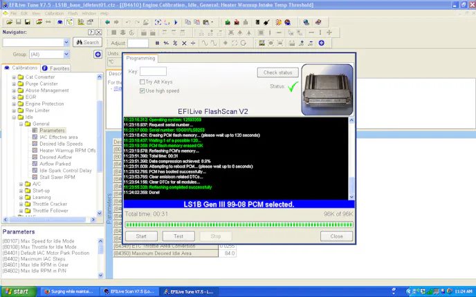Click the undo arrow in toolbar
This screenshot has width=476, height=297.
coord(128,22)
